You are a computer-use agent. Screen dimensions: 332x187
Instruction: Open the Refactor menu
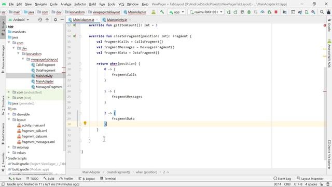(x=80, y=4)
